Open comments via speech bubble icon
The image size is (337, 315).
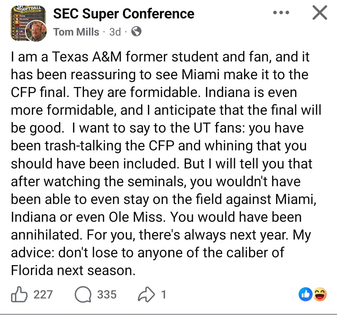(x=83, y=295)
